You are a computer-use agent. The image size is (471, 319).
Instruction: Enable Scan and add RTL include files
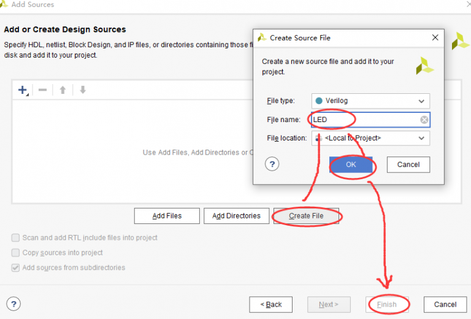point(15,237)
